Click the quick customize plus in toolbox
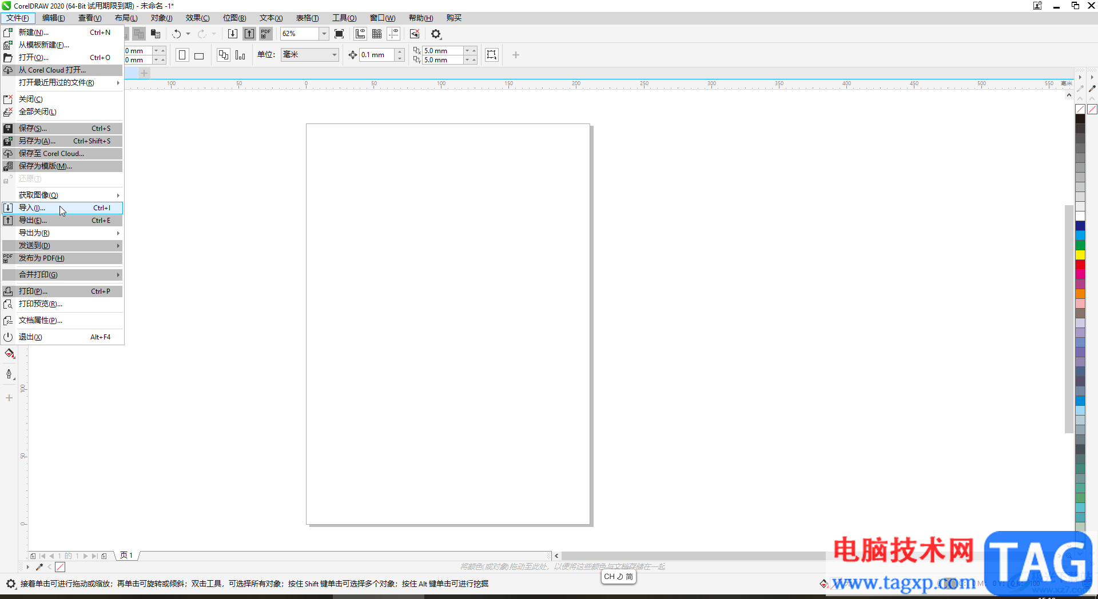 pos(9,398)
